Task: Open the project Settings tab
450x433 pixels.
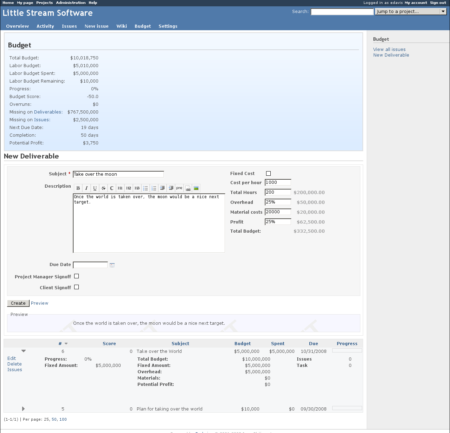Action: [x=168, y=26]
